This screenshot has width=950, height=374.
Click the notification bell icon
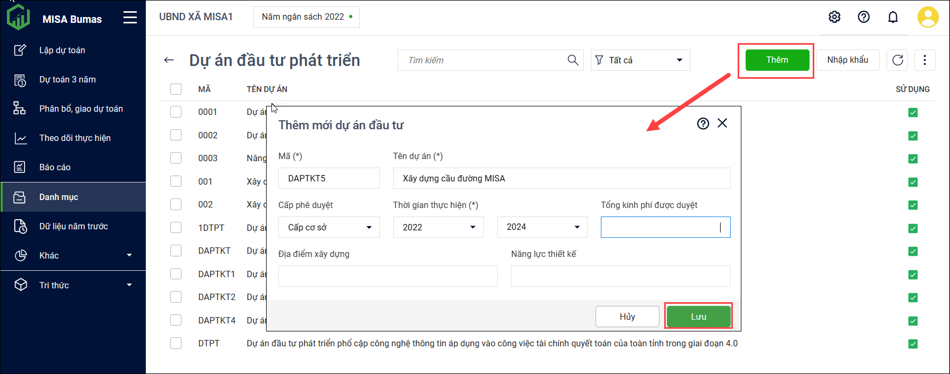tap(893, 17)
